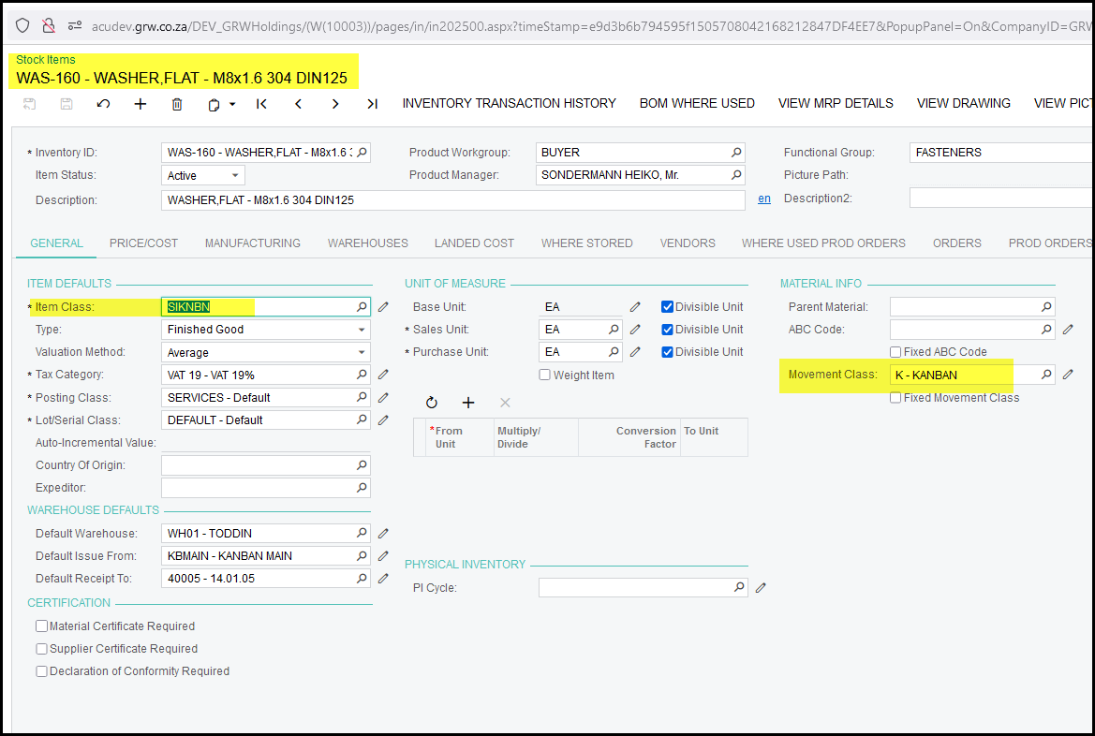Viewport: 1095px width, 736px height.
Task: Click into the Country Of Origin field
Action: [258, 465]
